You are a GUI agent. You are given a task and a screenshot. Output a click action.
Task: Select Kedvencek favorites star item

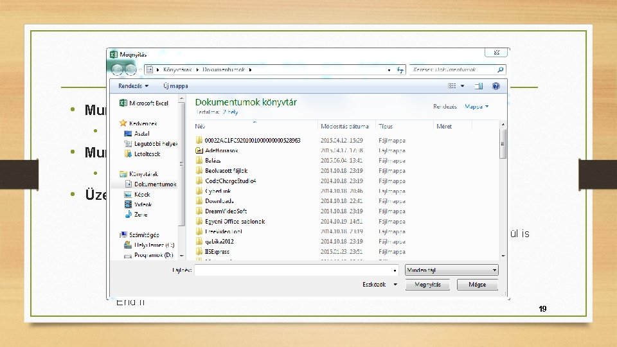[138, 123]
